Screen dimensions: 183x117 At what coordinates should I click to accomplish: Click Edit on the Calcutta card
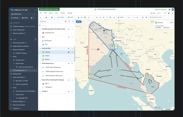[x=171, y=22]
